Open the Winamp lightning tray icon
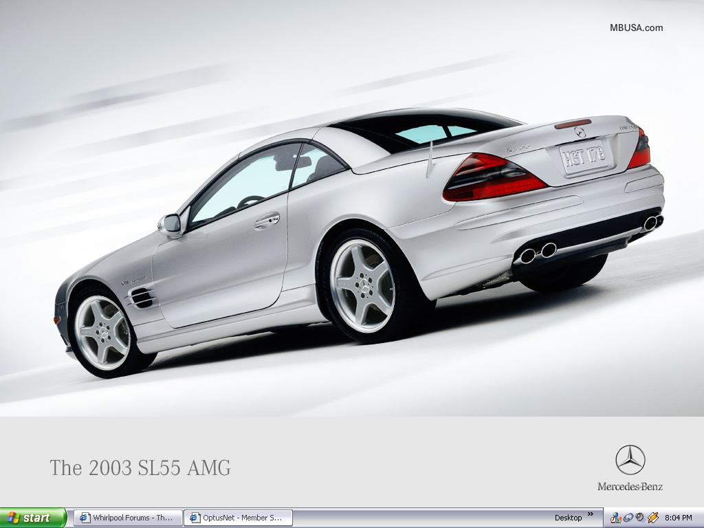Image resolution: width=704 pixels, height=528 pixels. pos(652,518)
